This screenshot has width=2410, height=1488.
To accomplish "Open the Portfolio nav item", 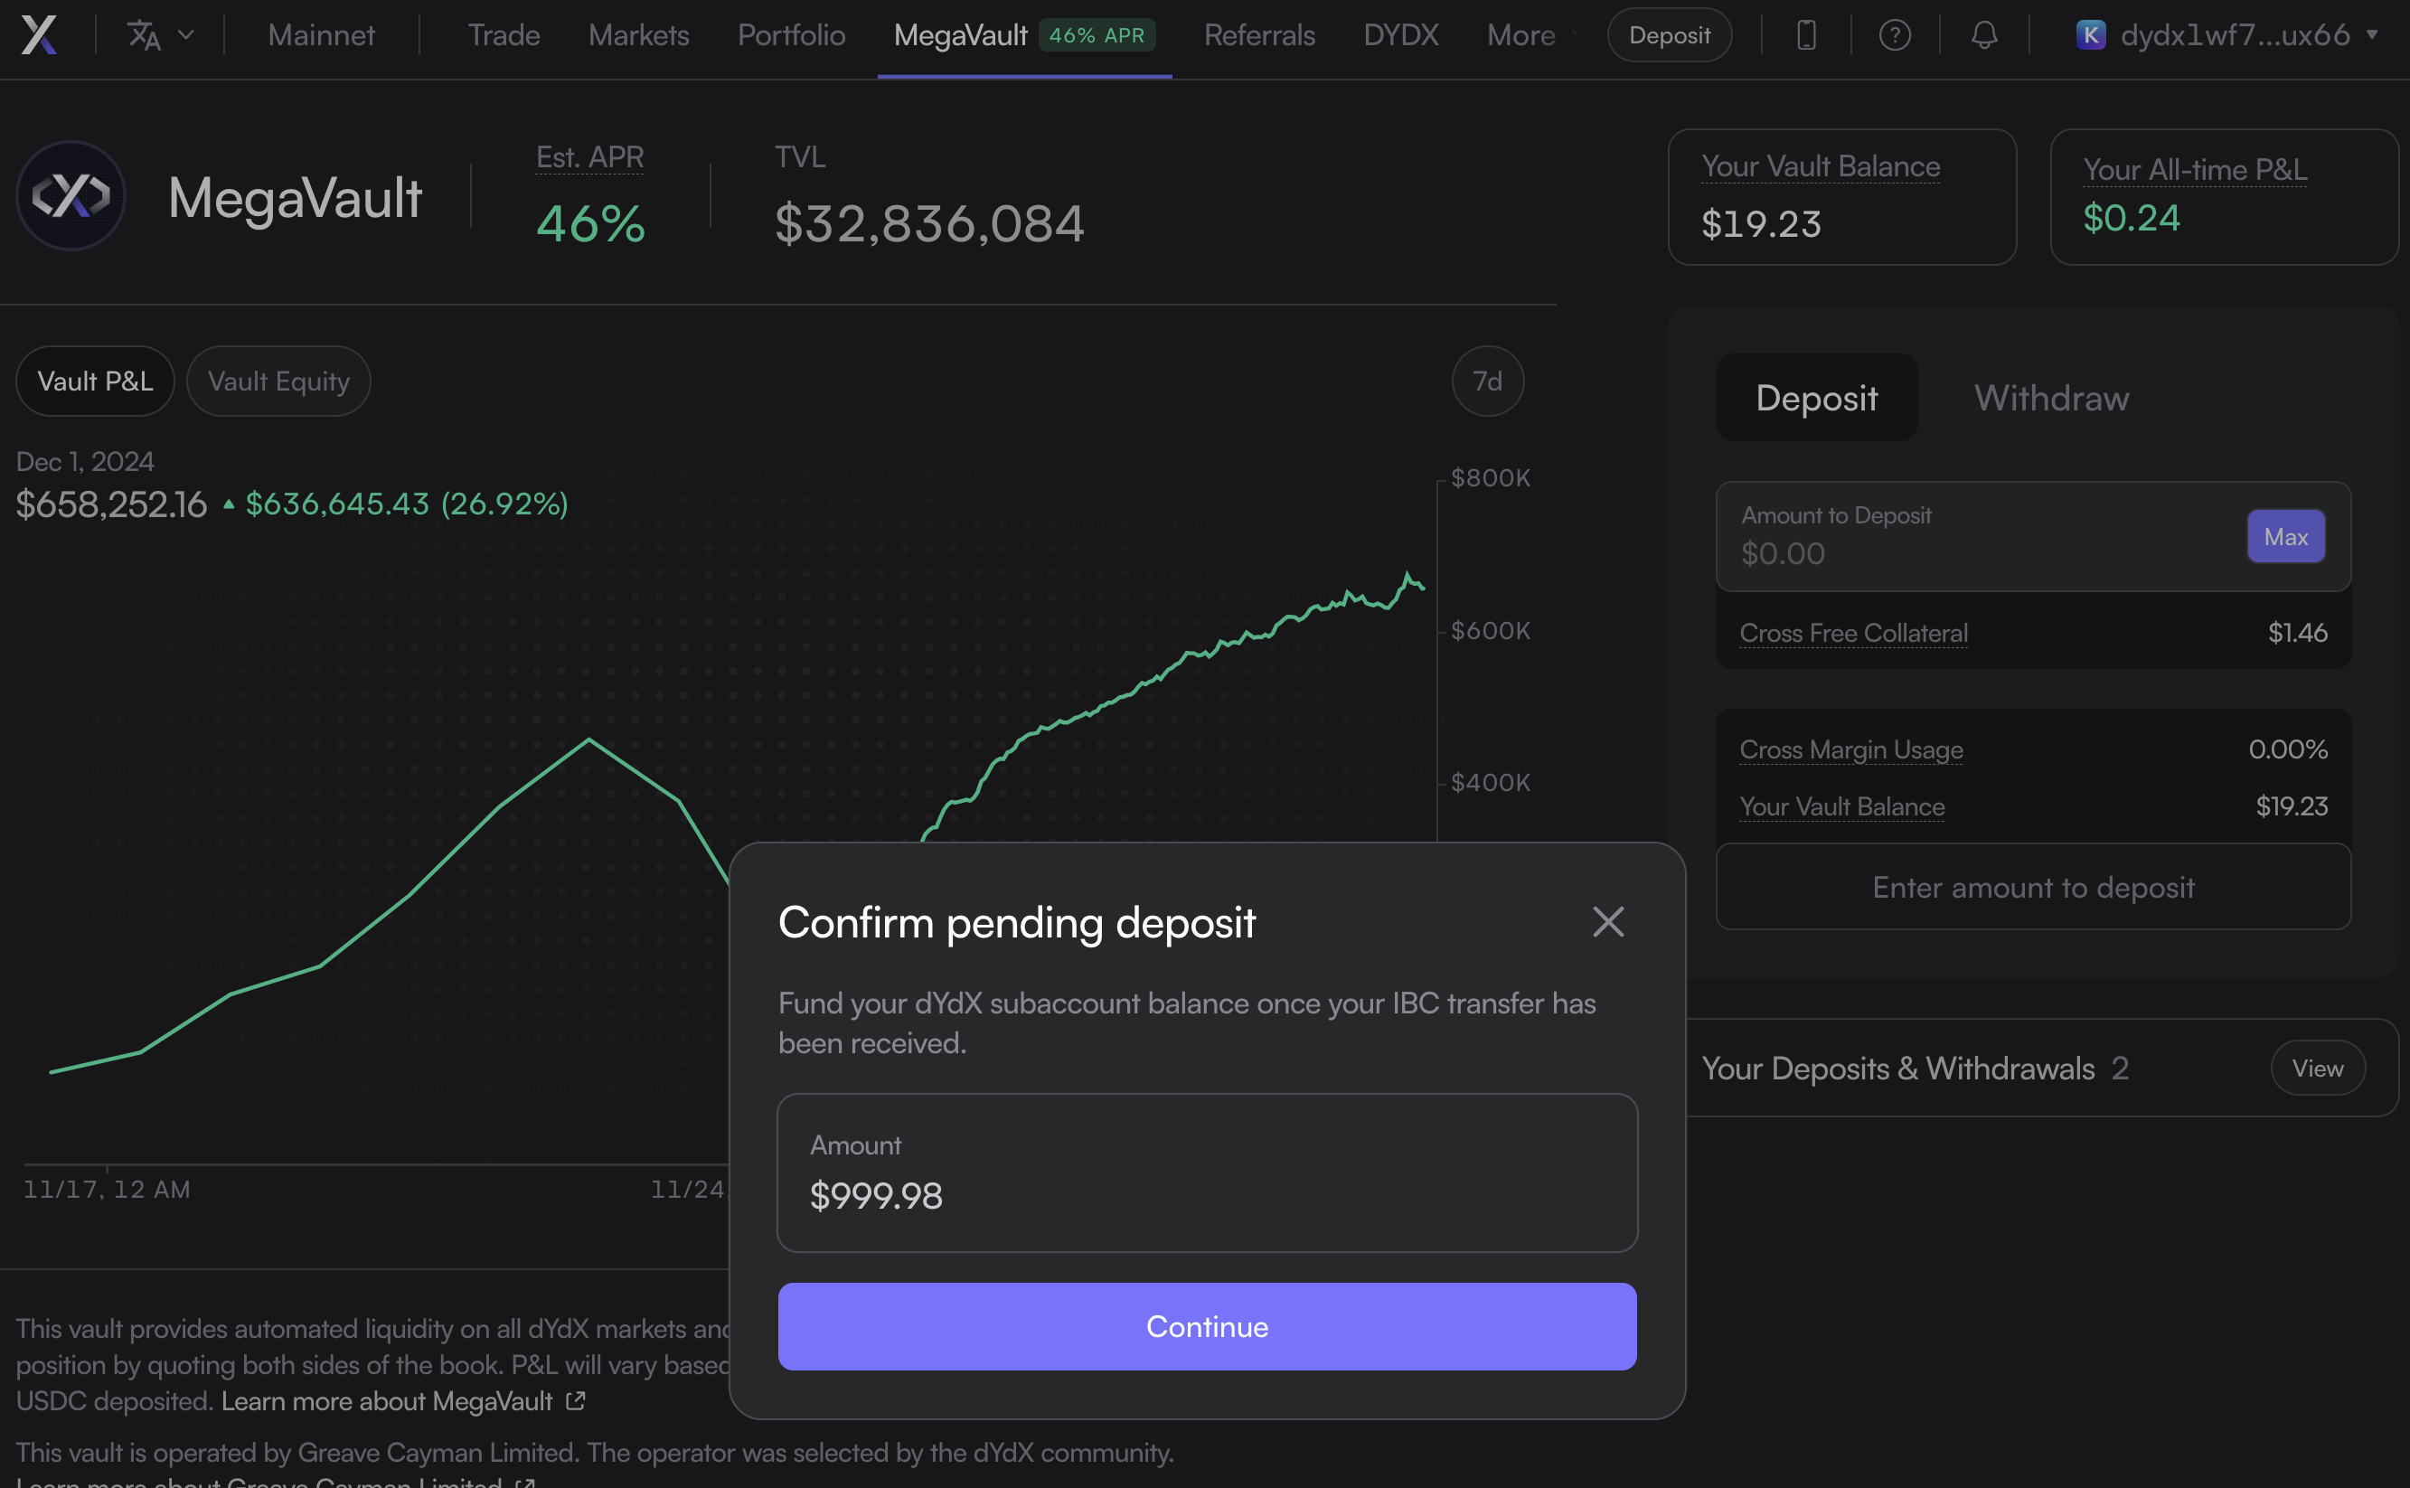I will pyautogui.click(x=791, y=35).
